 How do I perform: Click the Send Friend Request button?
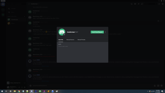coord(97,32)
